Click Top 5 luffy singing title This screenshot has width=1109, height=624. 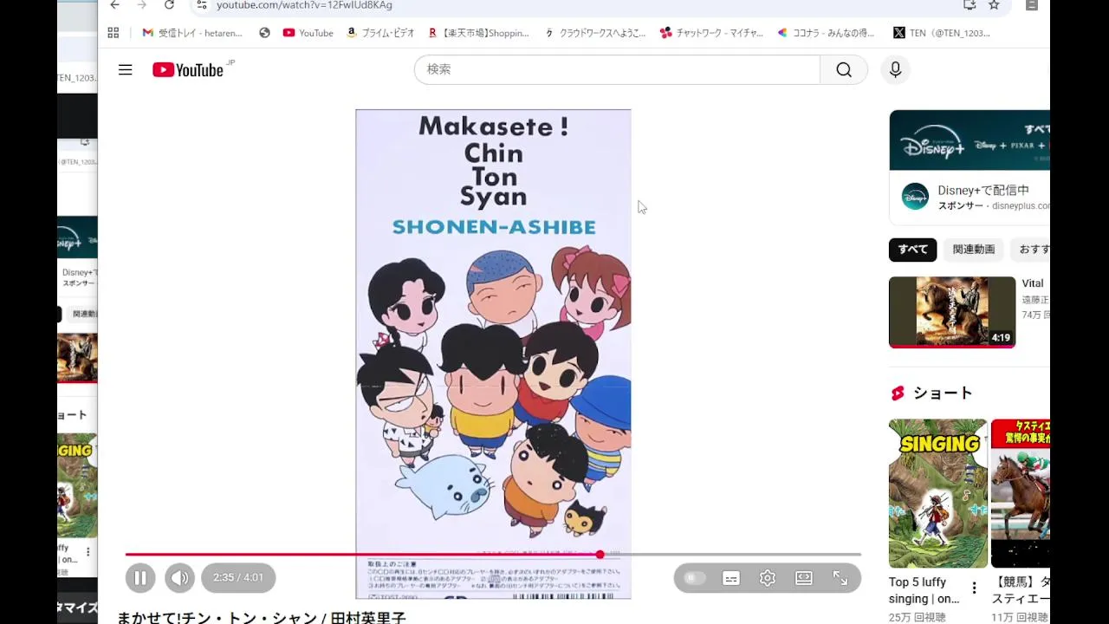(x=924, y=590)
